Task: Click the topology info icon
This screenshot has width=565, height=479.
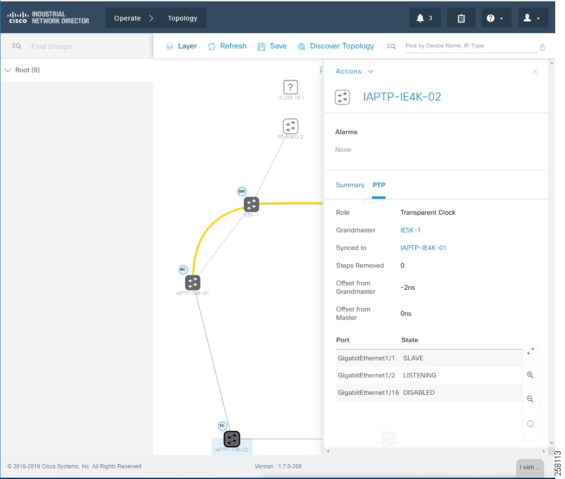Action: pyautogui.click(x=530, y=424)
